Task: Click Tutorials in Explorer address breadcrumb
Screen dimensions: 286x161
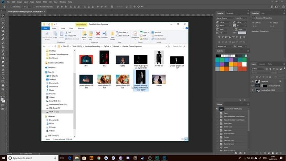Action: [x=116, y=47]
